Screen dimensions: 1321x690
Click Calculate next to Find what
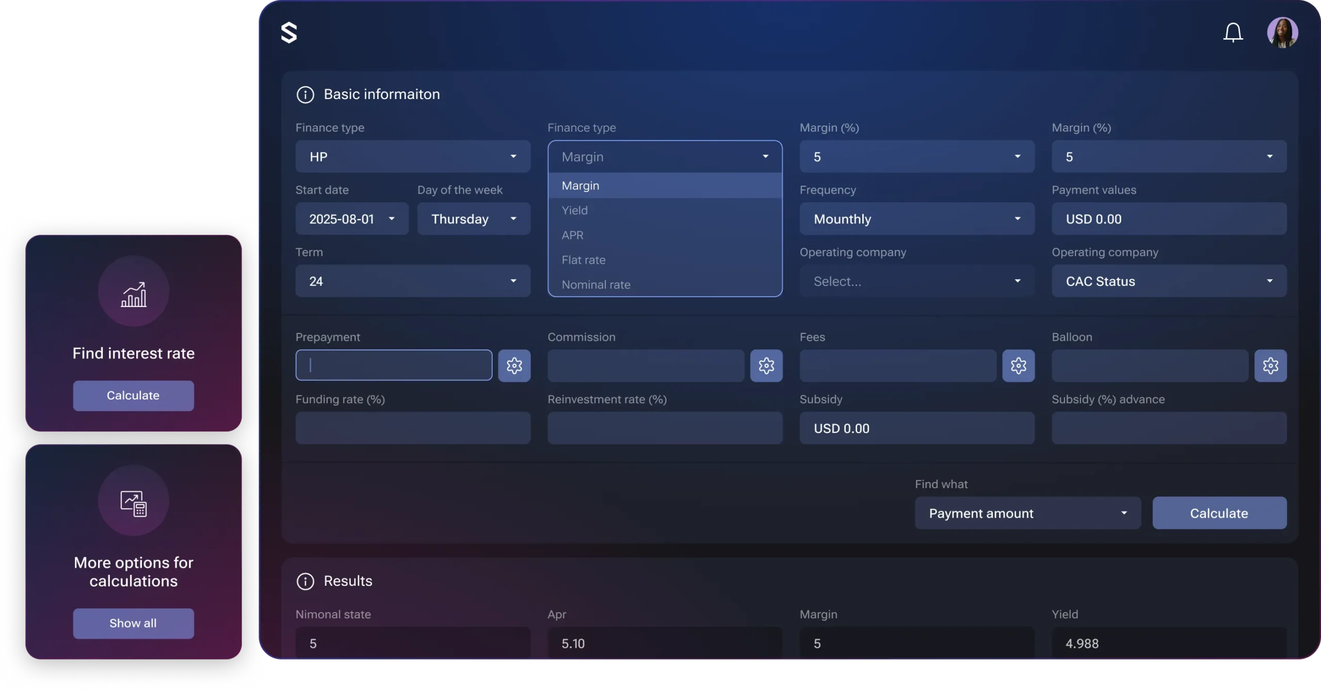click(1219, 513)
